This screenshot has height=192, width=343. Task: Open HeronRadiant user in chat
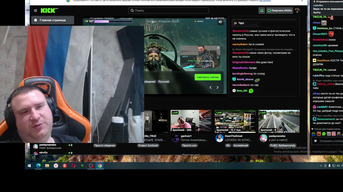pyautogui.click(x=241, y=85)
